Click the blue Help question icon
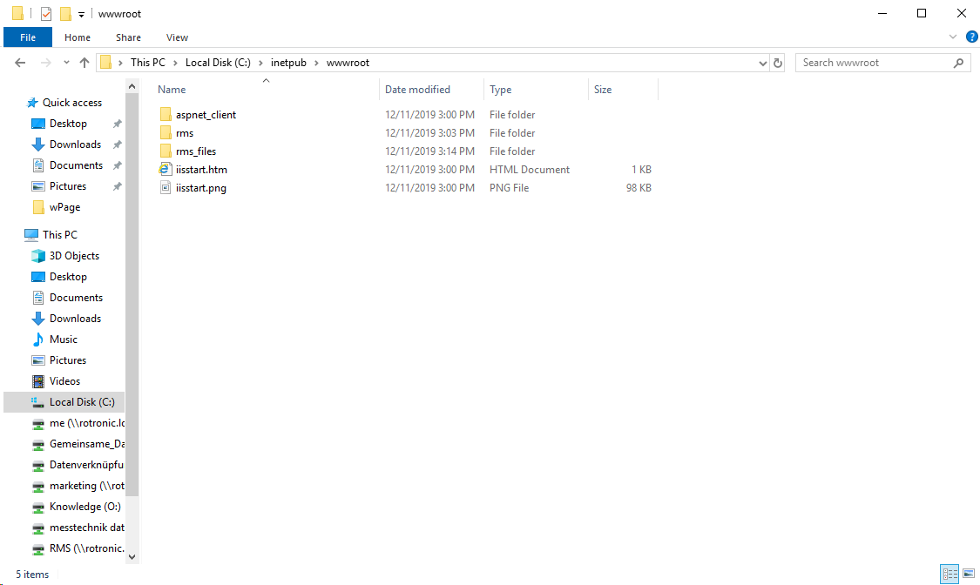The height and width of the screenshot is (585, 980). pyautogui.click(x=972, y=37)
